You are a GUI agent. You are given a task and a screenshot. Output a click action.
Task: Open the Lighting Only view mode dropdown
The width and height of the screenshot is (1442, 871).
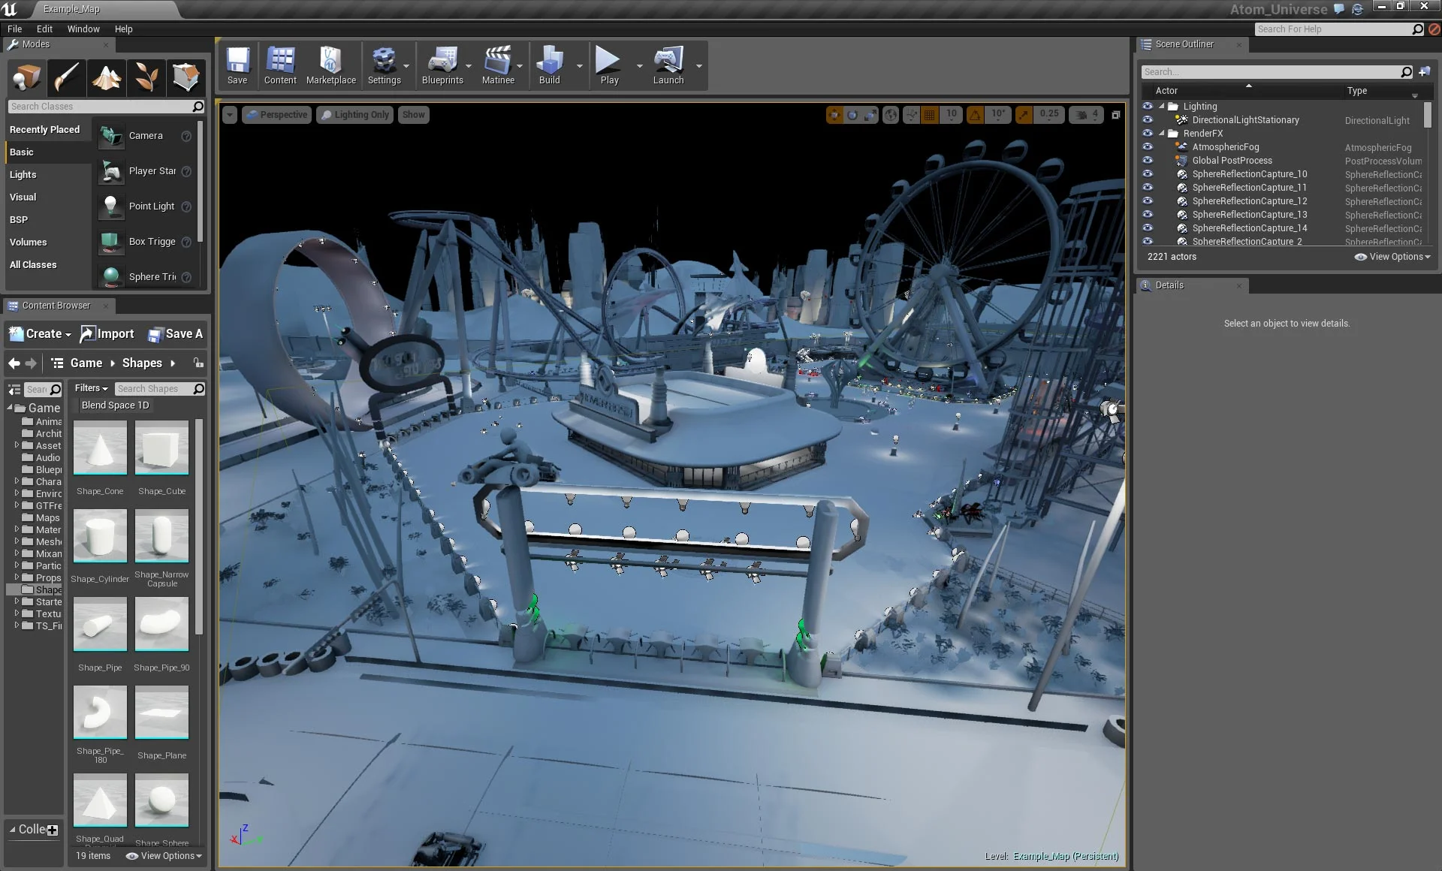[x=354, y=115]
